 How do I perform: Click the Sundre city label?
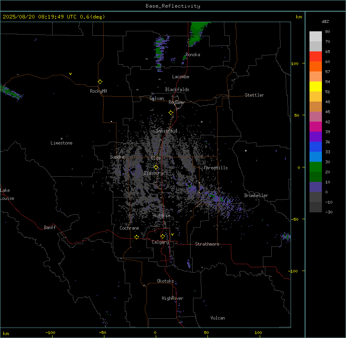click(x=117, y=157)
